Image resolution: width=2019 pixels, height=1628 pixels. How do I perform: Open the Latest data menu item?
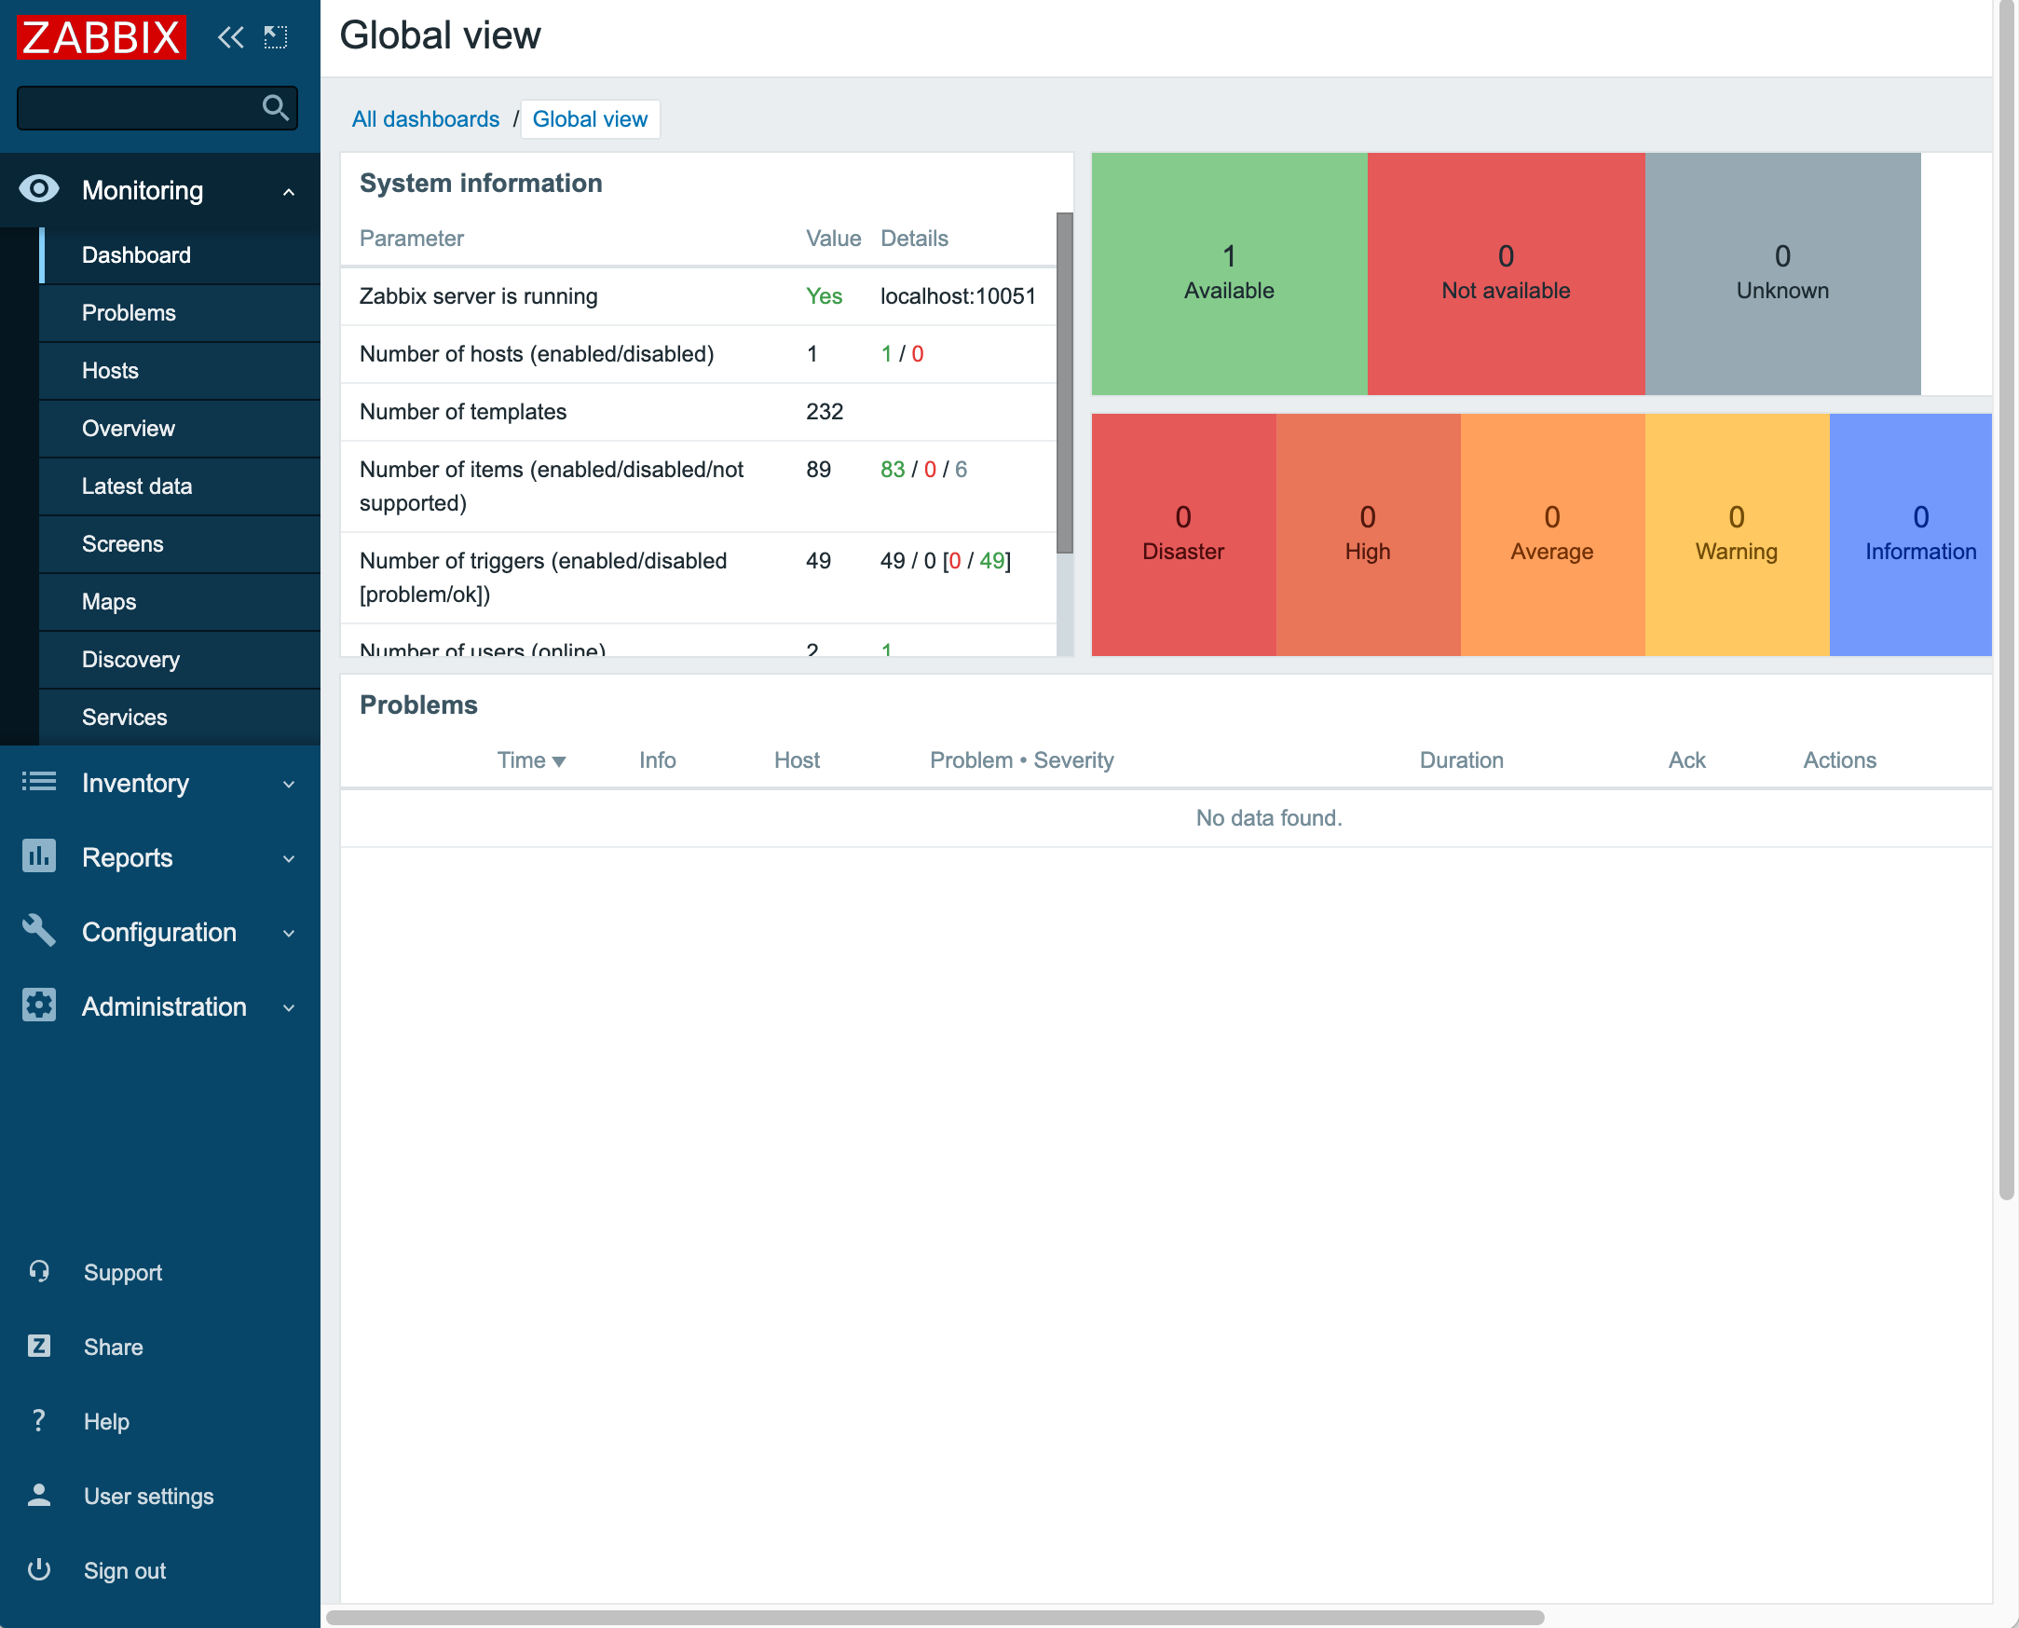point(137,486)
